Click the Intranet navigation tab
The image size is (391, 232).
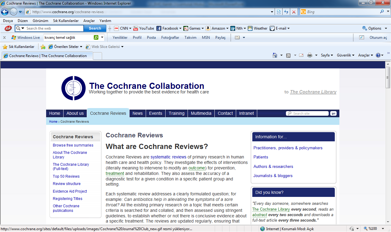click(247, 113)
